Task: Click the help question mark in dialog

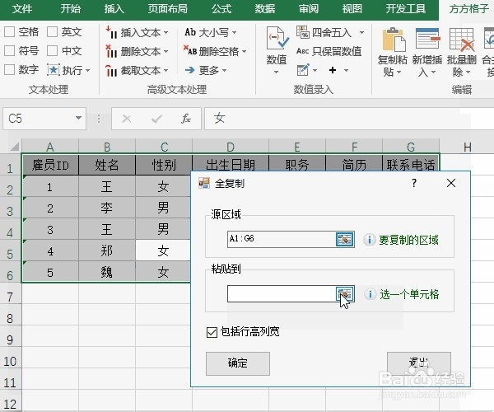Action: (414, 183)
